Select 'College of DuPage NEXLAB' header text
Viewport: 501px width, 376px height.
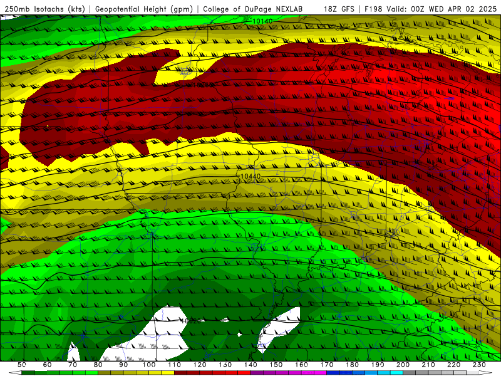(x=252, y=9)
